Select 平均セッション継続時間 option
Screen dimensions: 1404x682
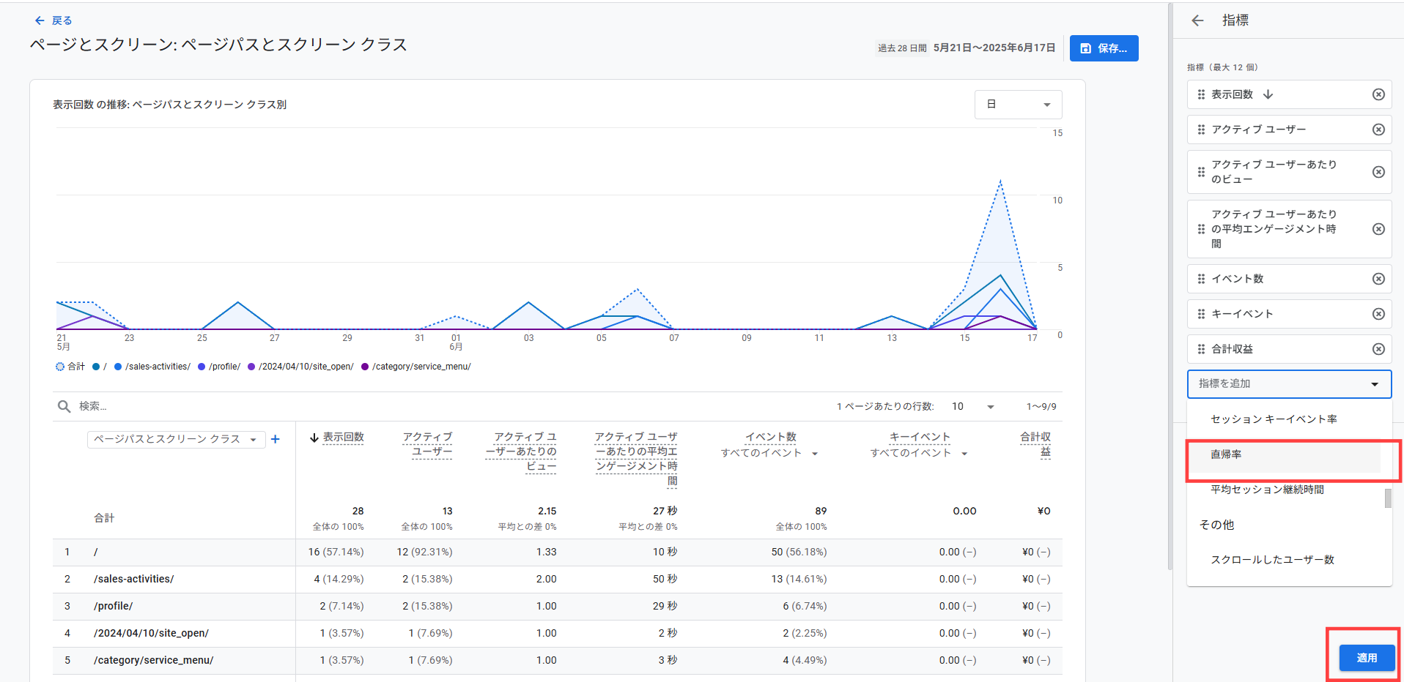[1284, 490]
